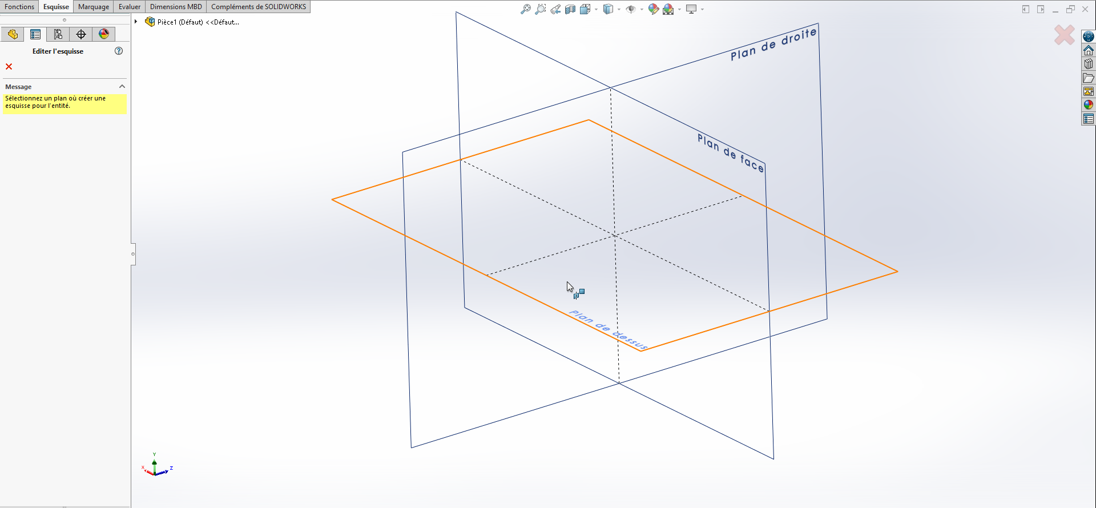Toggle the Hide/Show Items eye icon
The width and height of the screenshot is (1096, 508).
(x=630, y=9)
